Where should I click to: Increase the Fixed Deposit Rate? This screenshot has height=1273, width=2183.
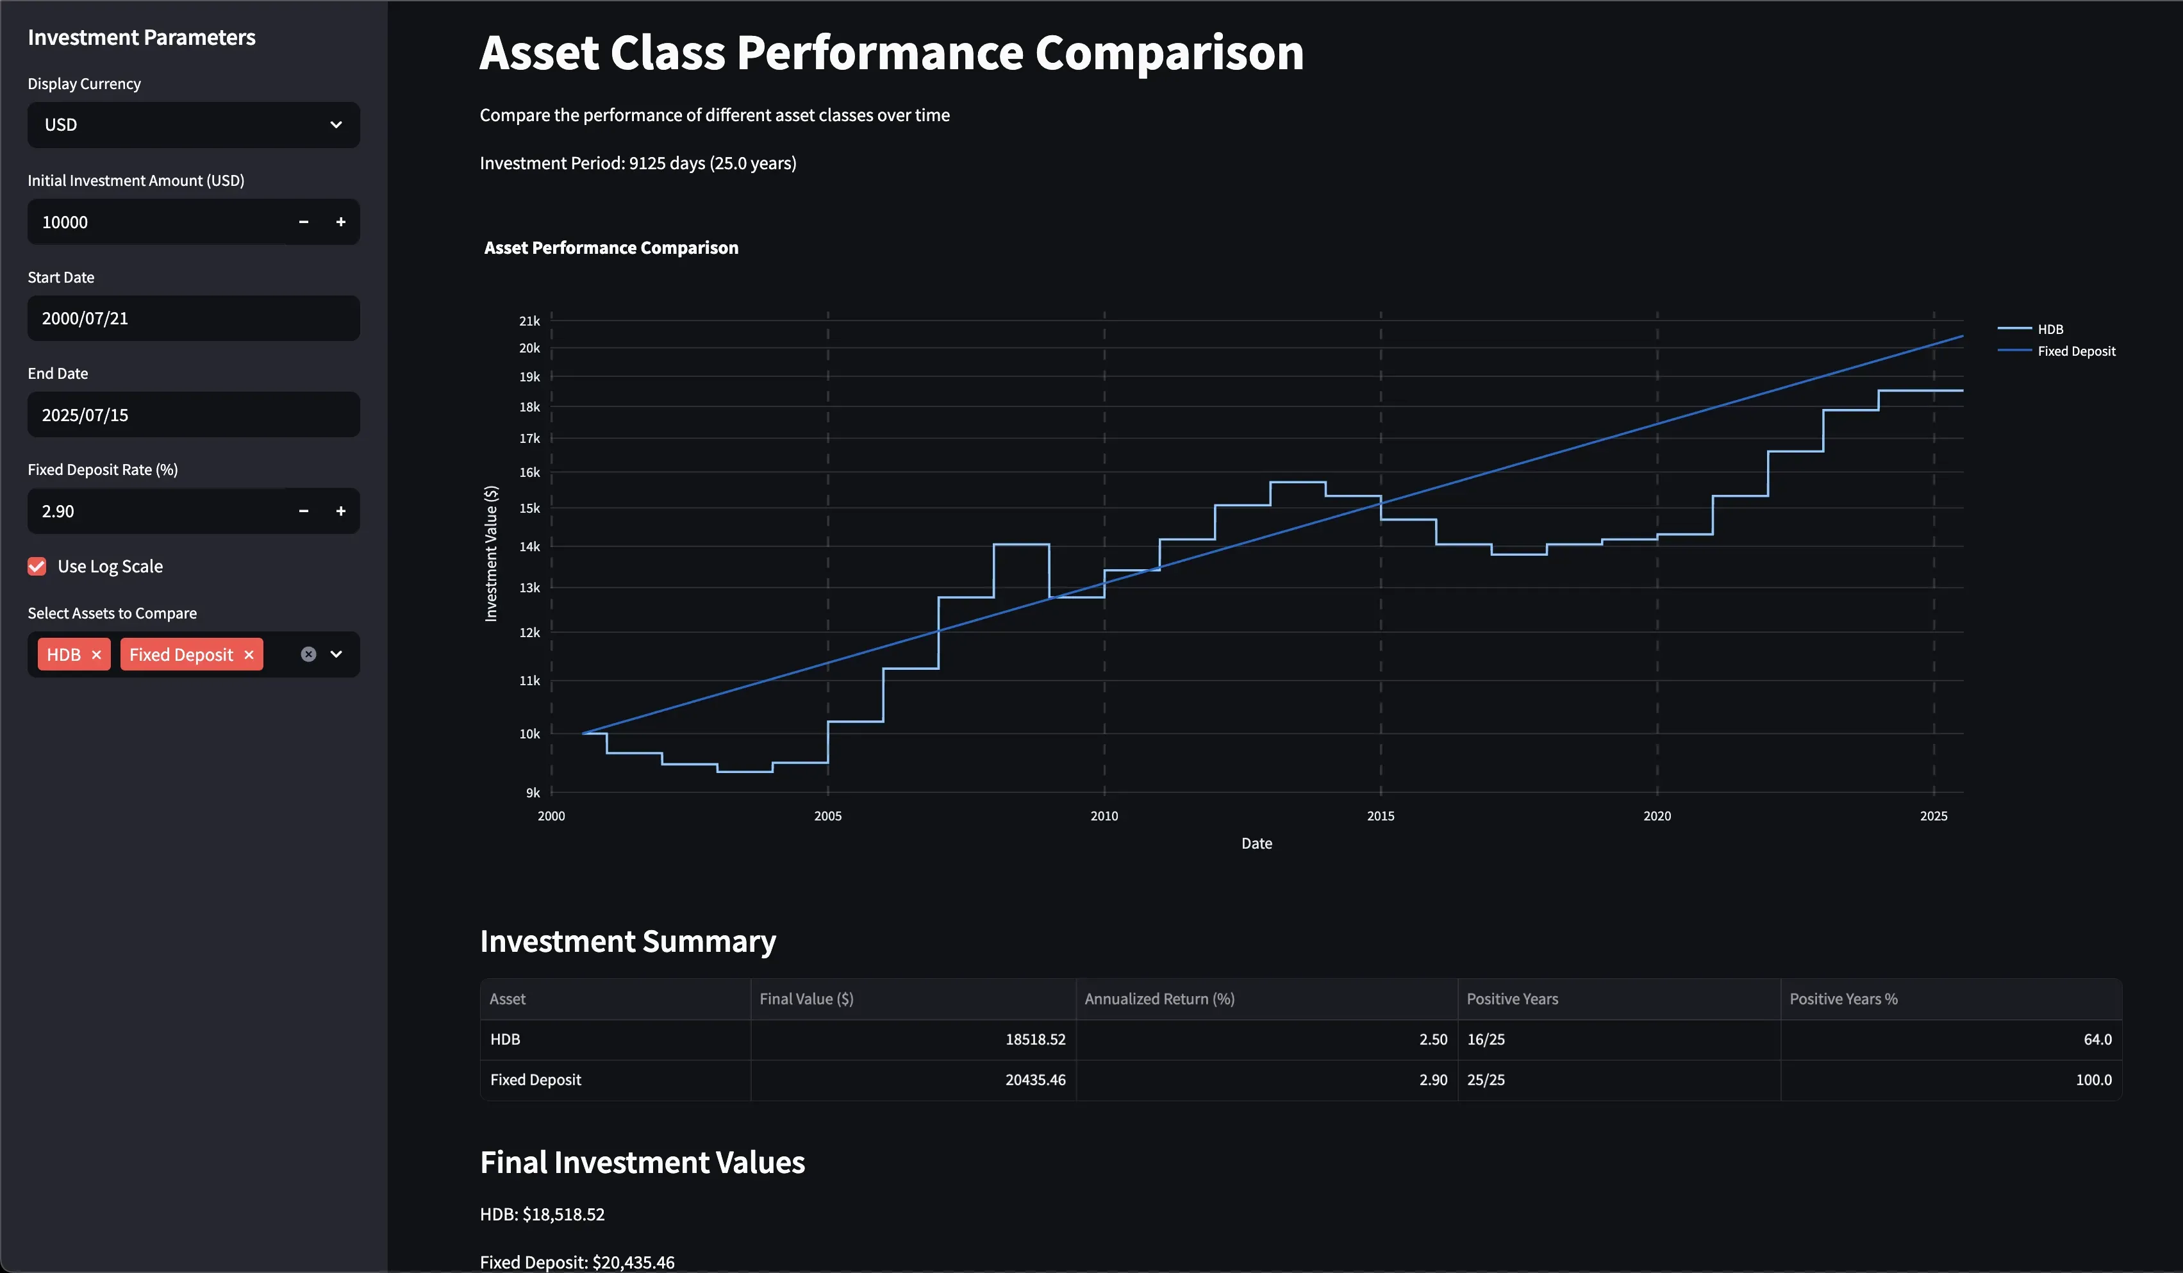coord(342,512)
